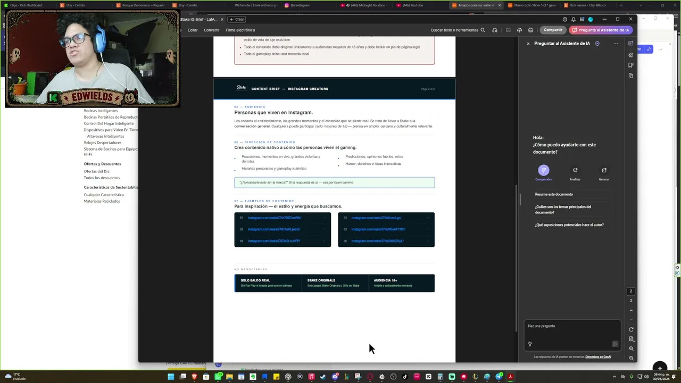
Task: Open the Editar menu
Action: coord(193,30)
